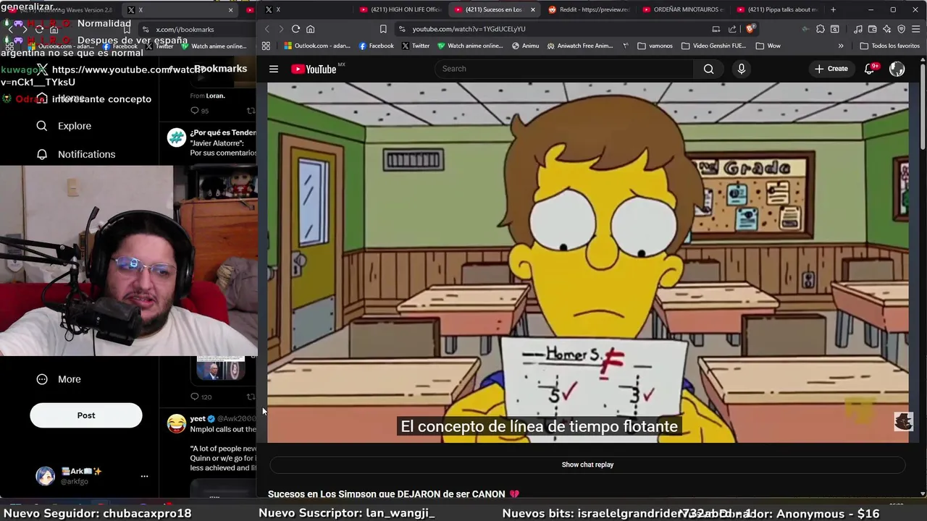The image size is (927, 521).
Task: Go to YouTube home via the logo
Action: (x=314, y=69)
